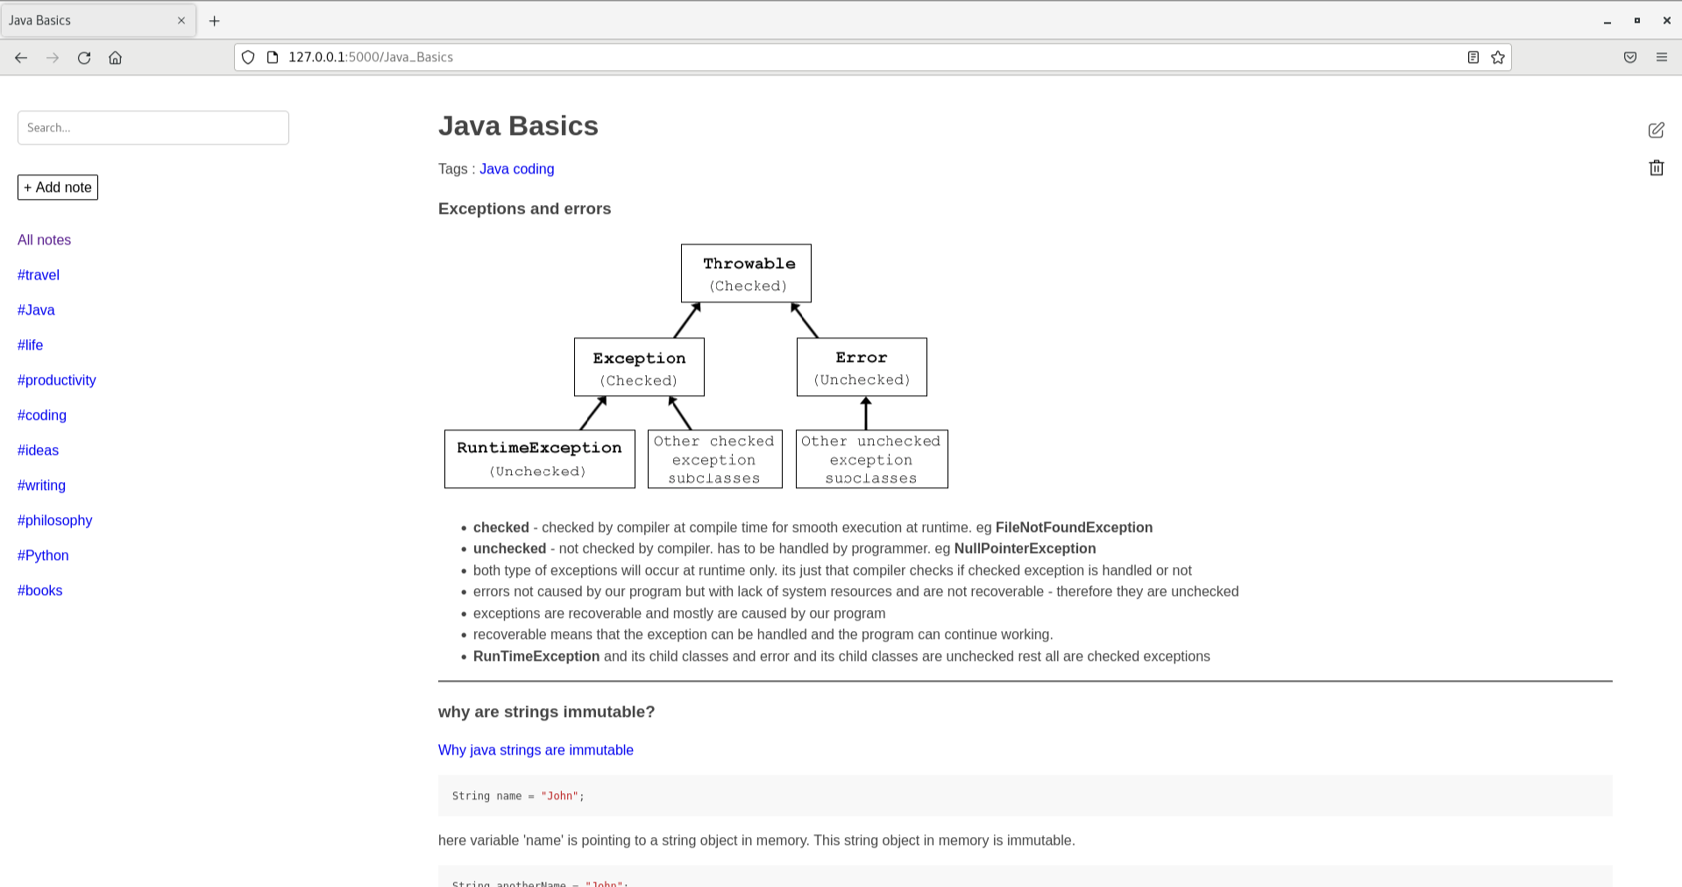Click the bold FileNotFoundException text
The width and height of the screenshot is (1682, 887).
coord(1074,528)
